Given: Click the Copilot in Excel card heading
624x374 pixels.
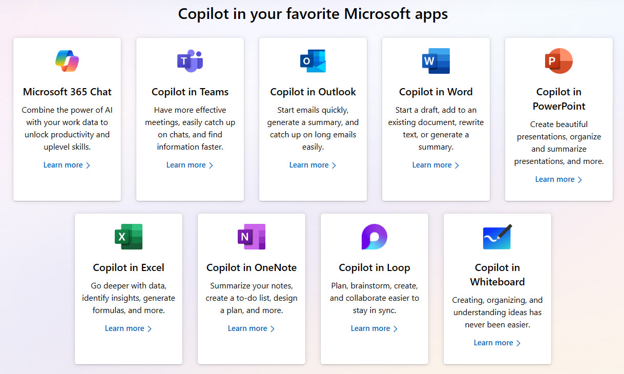Looking at the screenshot, I should click(x=129, y=267).
